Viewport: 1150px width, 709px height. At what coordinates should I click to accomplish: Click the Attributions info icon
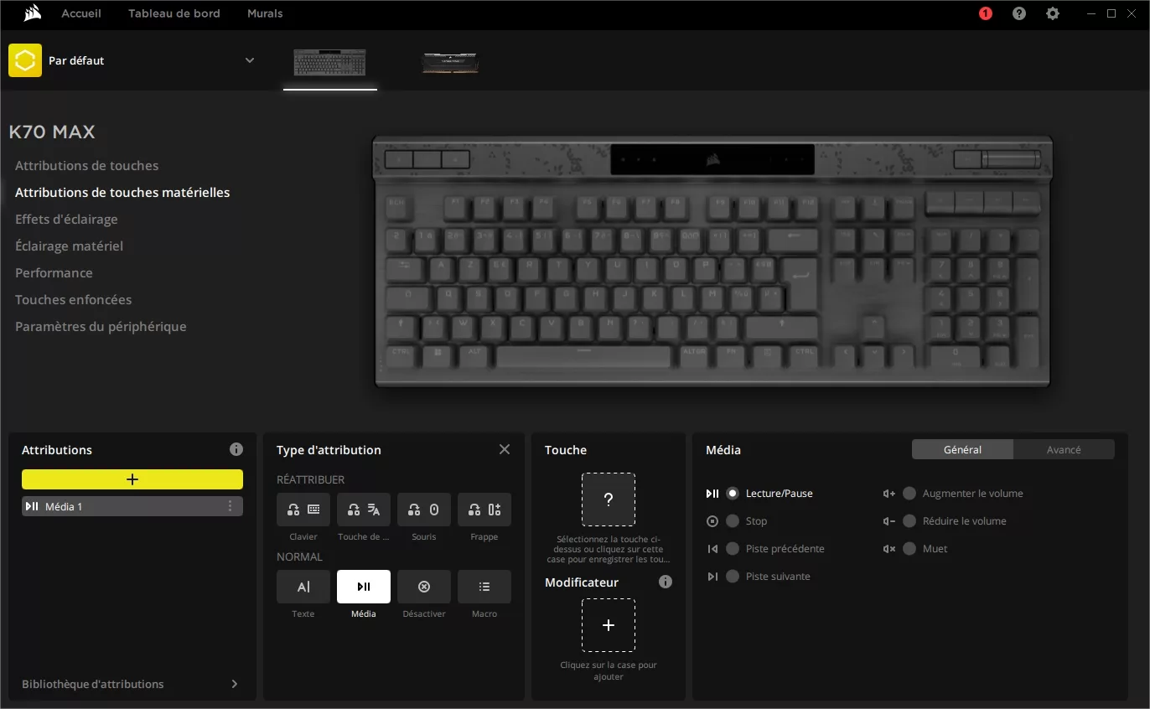tap(236, 449)
